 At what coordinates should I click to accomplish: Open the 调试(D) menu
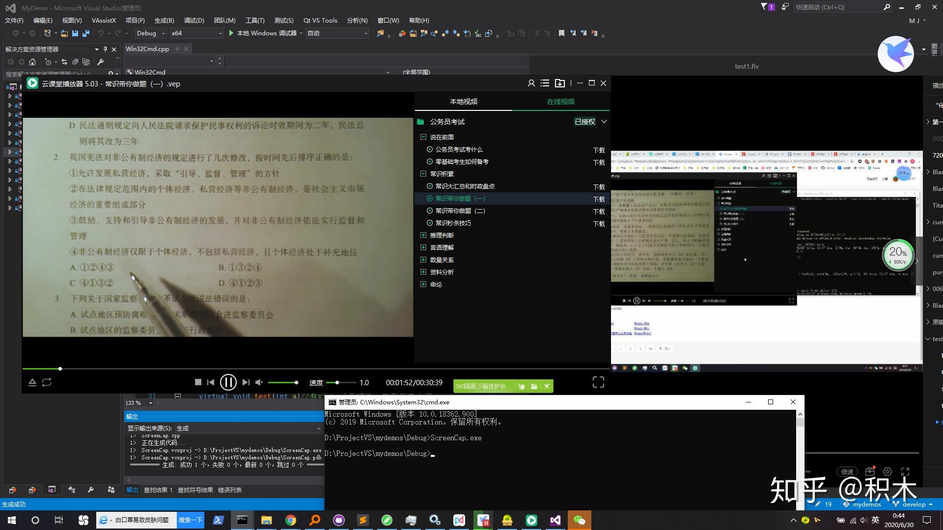click(194, 20)
